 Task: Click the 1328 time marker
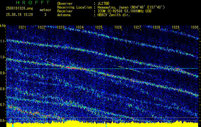[x=157, y=27]
